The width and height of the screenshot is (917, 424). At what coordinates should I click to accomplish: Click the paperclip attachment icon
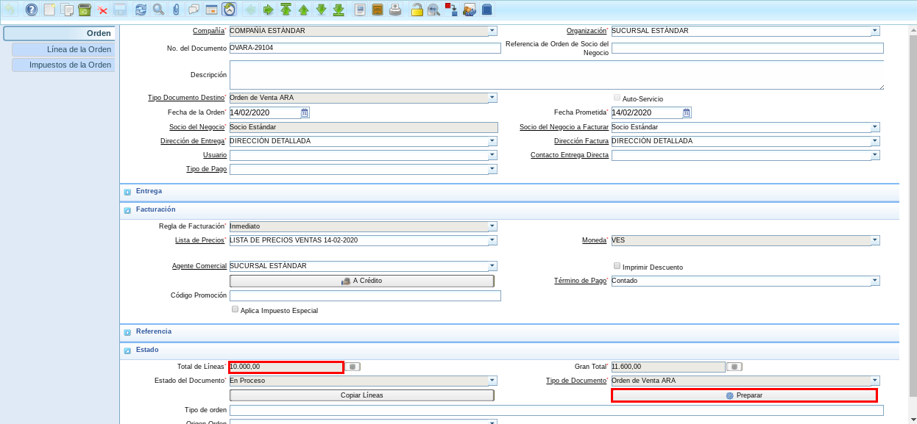tap(176, 10)
